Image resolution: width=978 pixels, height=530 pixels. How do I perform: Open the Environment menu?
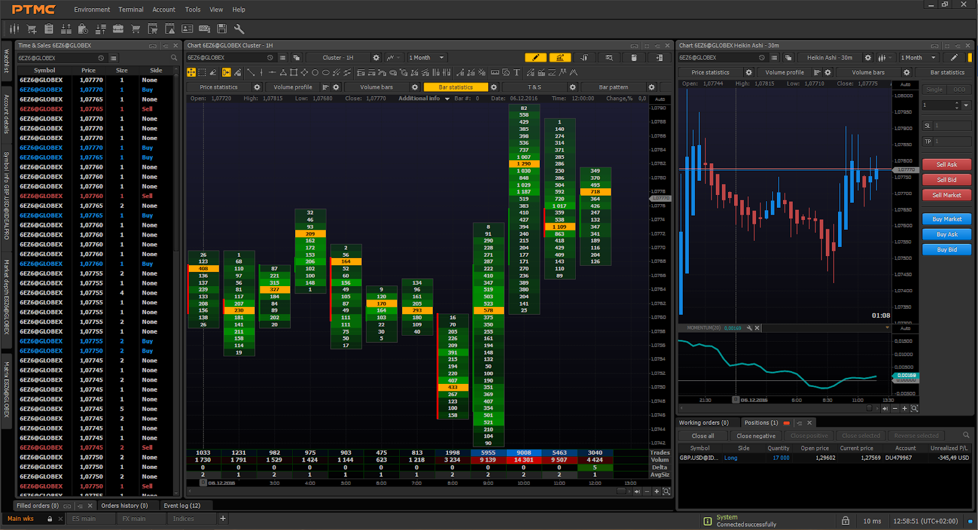[92, 9]
